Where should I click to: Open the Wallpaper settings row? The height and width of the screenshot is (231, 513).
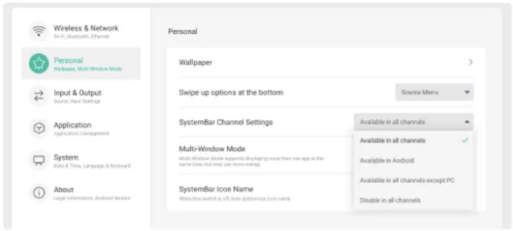326,62
